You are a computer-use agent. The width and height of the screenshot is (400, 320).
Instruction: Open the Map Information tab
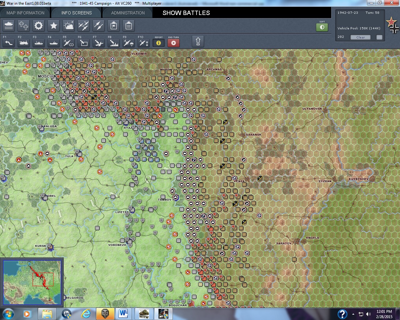[25, 13]
